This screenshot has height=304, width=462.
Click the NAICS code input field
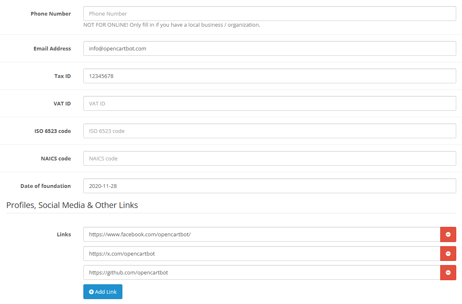[269, 158]
